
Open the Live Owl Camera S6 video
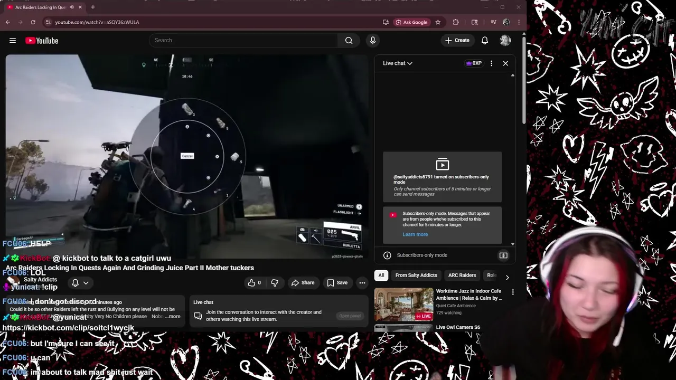[x=458, y=327]
